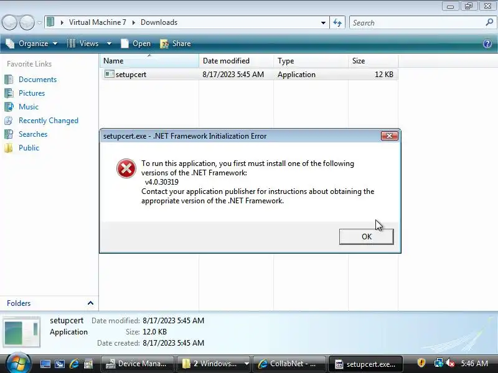Select the setupcert application icon in the file list
The width and height of the screenshot is (498, 373).
(110, 74)
